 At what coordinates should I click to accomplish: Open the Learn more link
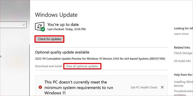pos(181,34)
